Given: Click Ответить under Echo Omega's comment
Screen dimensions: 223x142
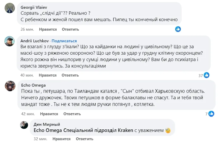Looking at the screenshot, I should coord(72,114).
